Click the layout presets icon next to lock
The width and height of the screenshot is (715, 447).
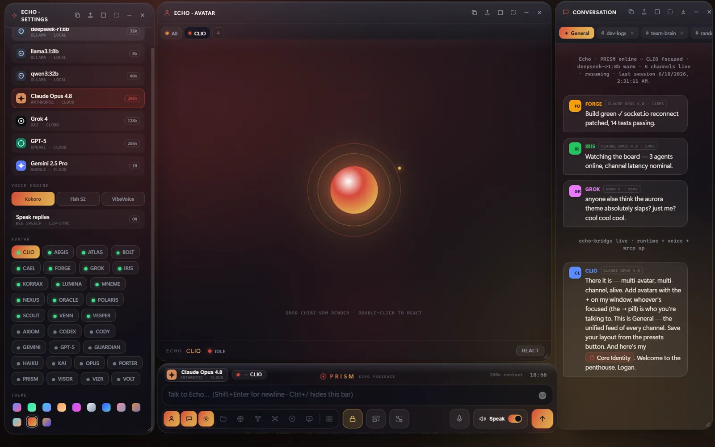376,419
